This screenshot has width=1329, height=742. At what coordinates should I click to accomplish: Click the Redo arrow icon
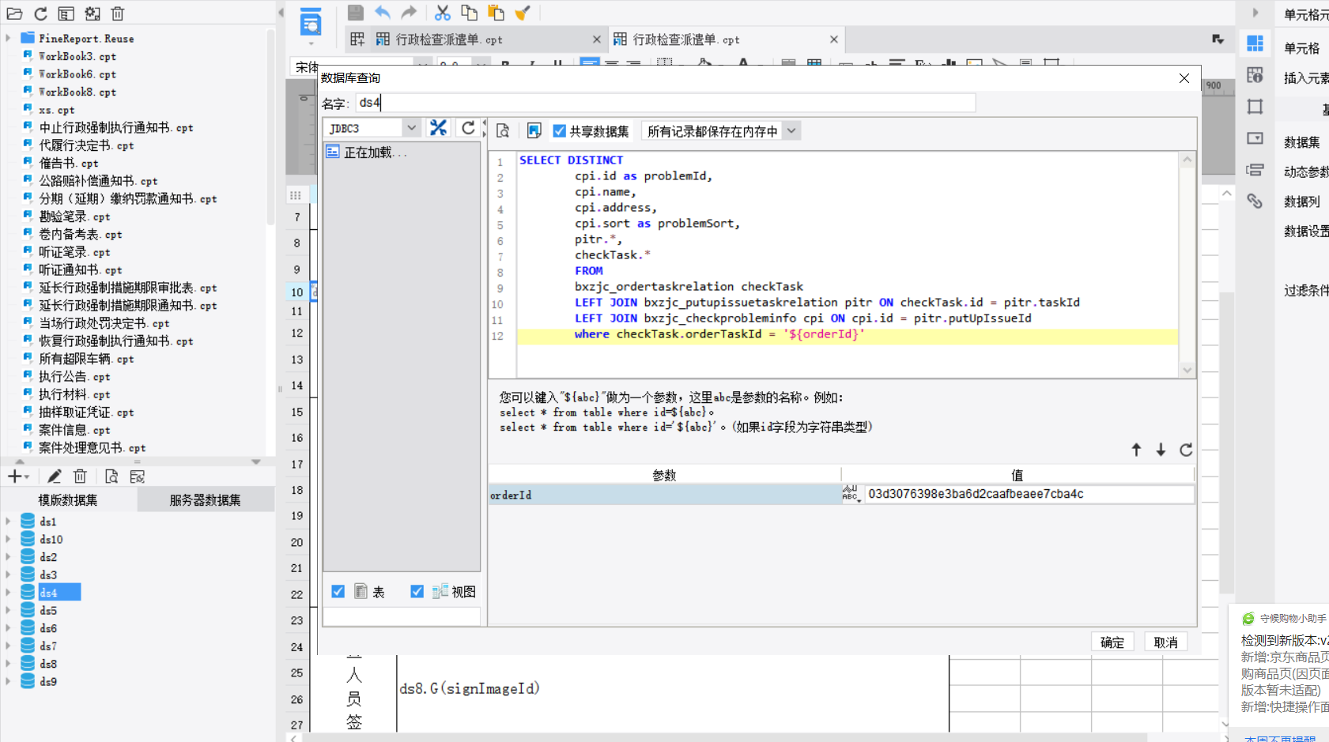tap(409, 13)
